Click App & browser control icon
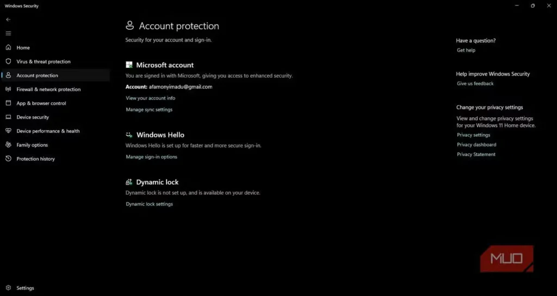Viewport: 557px width, 296px height. tap(8, 103)
